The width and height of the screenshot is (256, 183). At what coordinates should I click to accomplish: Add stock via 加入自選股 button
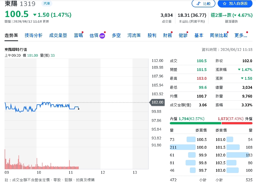235,4
